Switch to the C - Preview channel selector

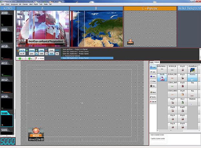click(39, 58)
